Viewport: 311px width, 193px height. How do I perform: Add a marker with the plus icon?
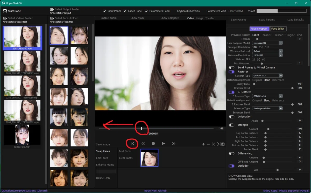coord(203,144)
